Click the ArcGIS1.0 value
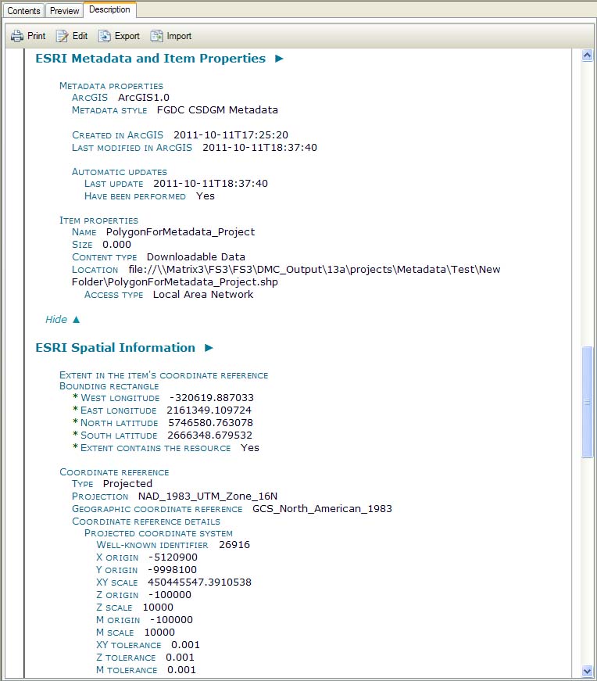Screen dimensions: 597x681 tap(144, 98)
